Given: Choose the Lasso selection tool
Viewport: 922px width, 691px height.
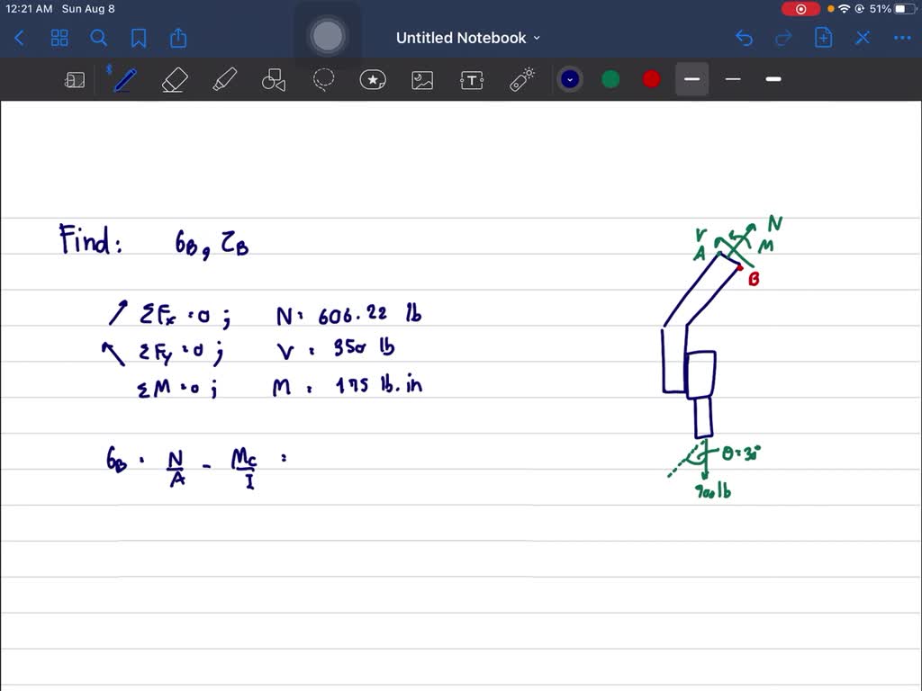Looking at the screenshot, I should point(323,80).
